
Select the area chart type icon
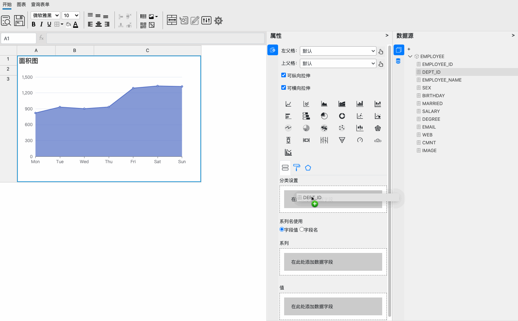[x=324, y=104]
